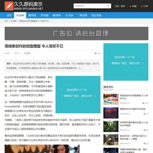Click the eye icon next to 213 views

(143, 103)
